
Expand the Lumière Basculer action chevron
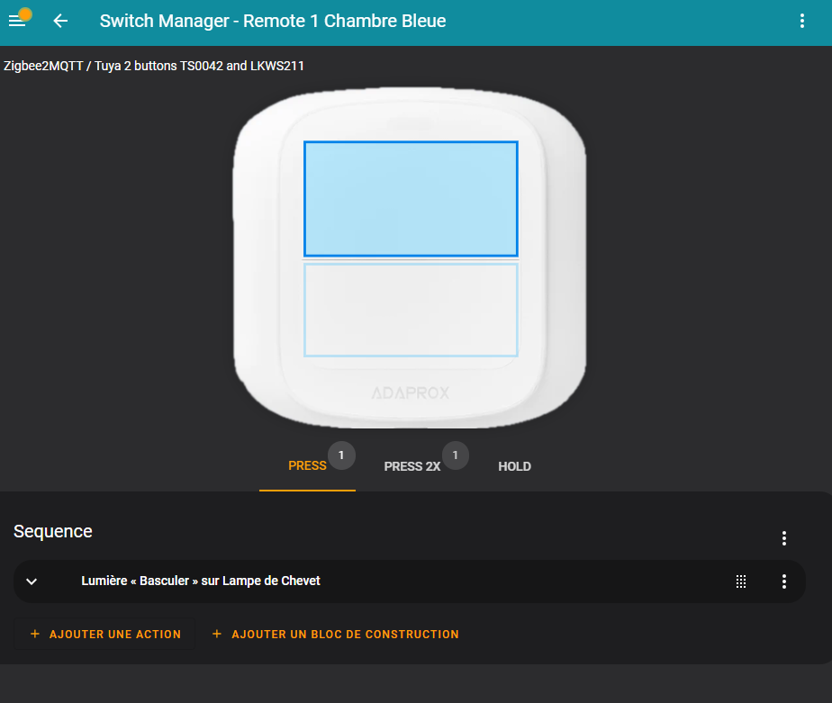pyautogui.click(x=32, y=581)
